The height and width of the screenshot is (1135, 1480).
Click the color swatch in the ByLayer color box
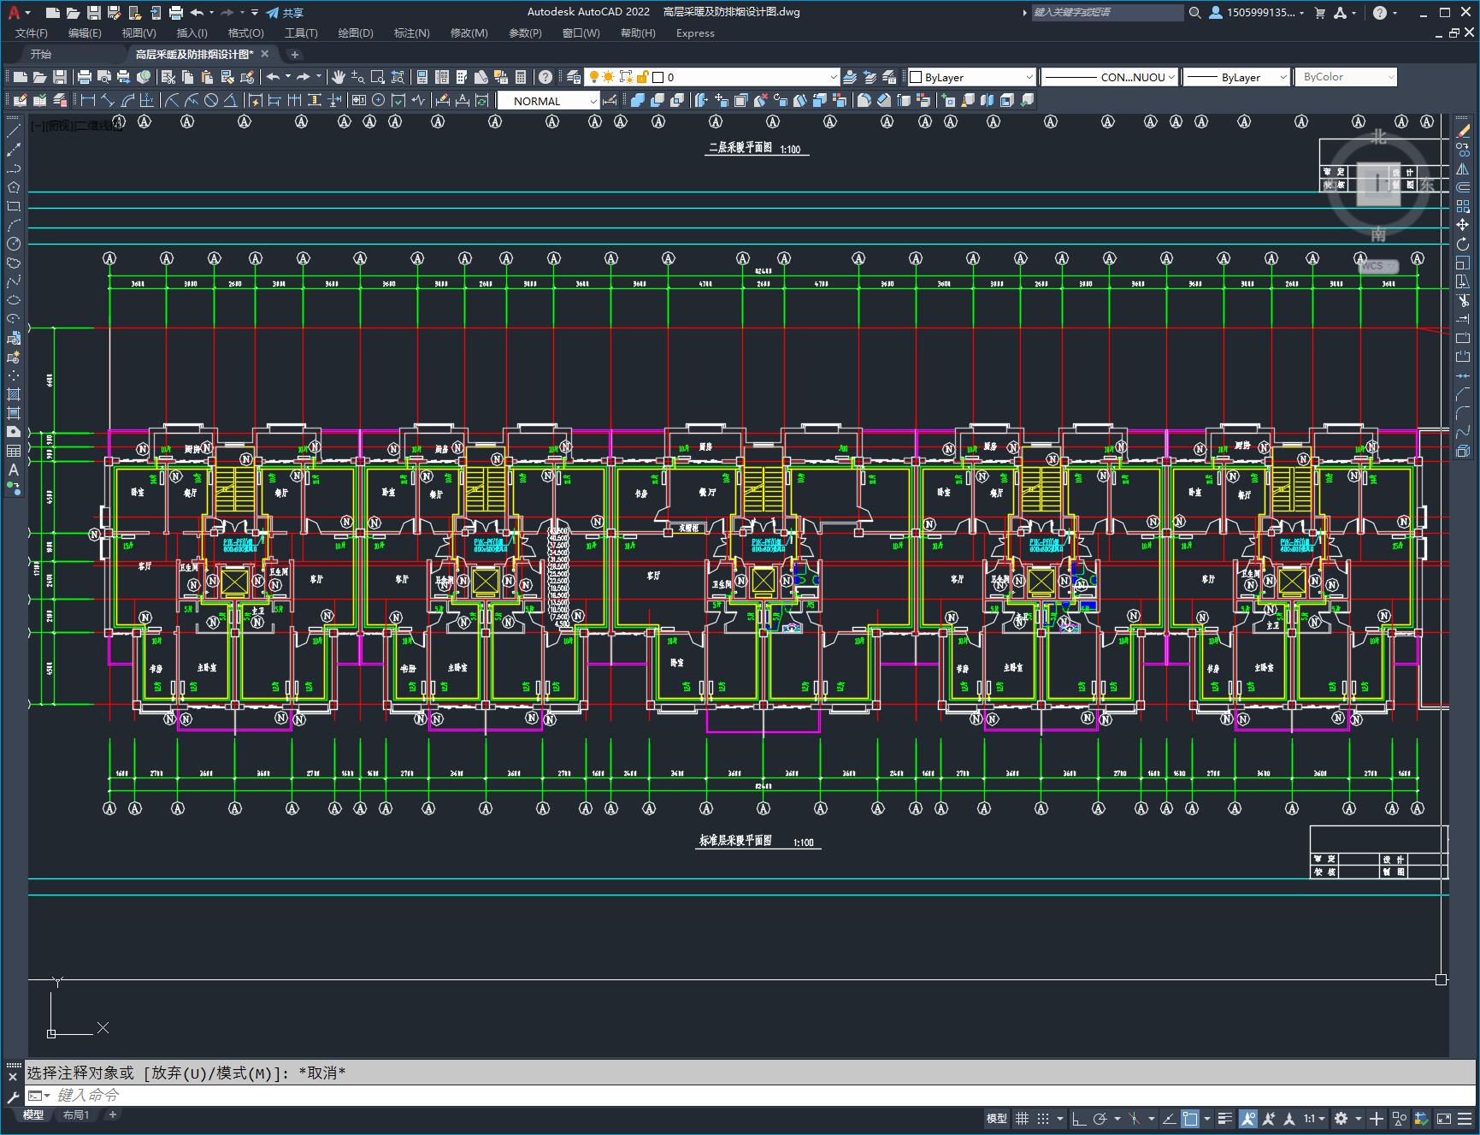pyautogui.click(x=915, y=77)
